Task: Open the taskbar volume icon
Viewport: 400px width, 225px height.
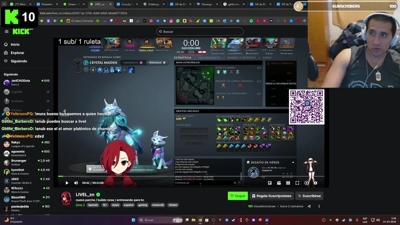Action: coord(378,220)
